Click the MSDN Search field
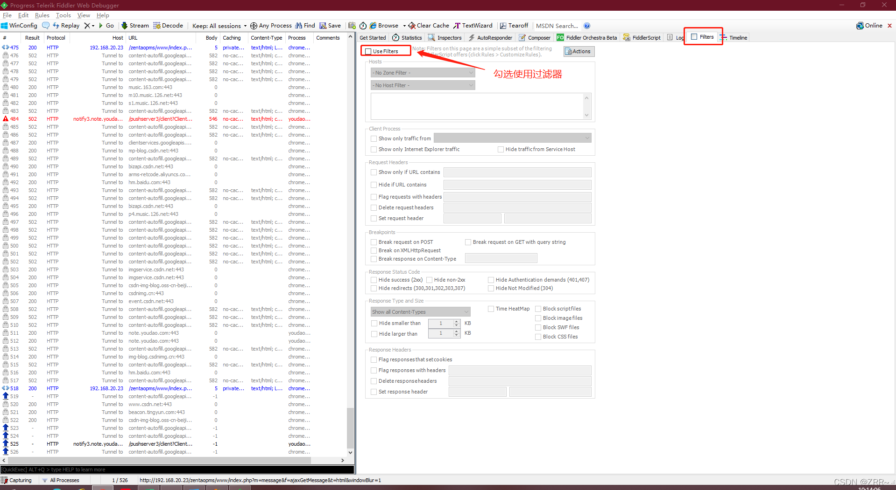The height and width of the screenshot is (490, 896). [557, 26]
